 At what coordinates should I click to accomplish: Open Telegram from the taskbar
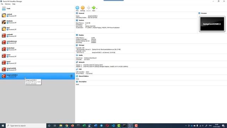101,126
